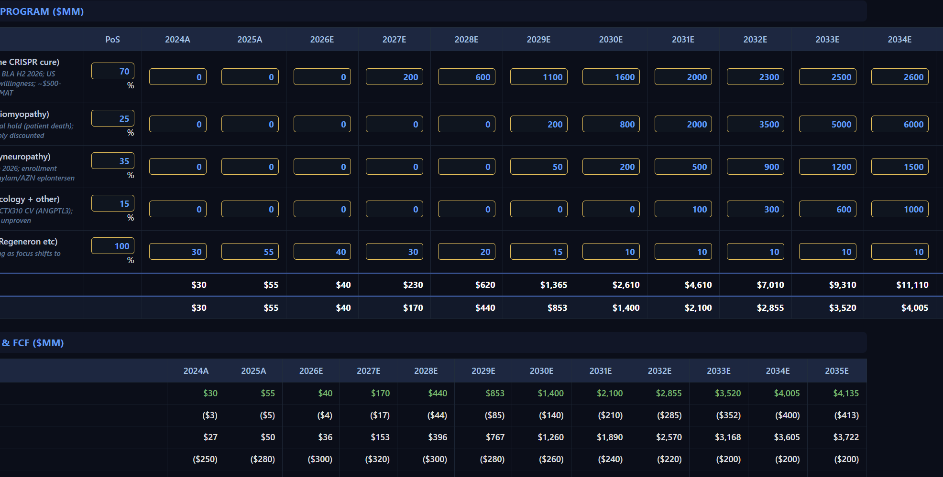Click the green $4,135 revenue cell under 2035E
The width and height of the screenshot is (943, 477).
[845, 393]
